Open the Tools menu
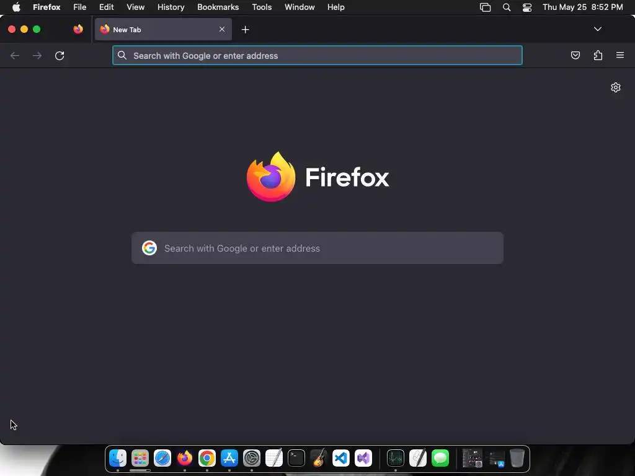This screenshot has height=476, width=635. pyautogui.click(x=262, y=7)
